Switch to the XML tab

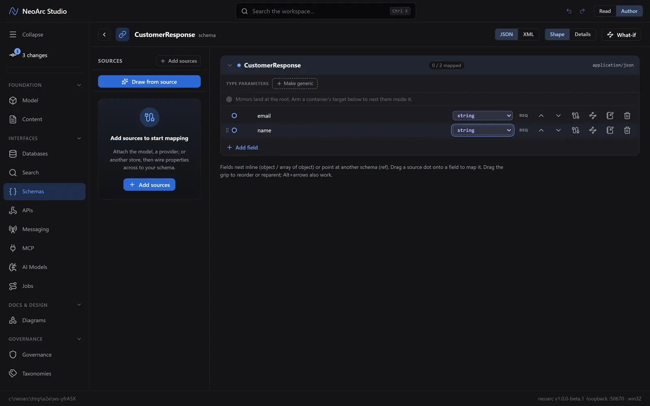[528, 35]
